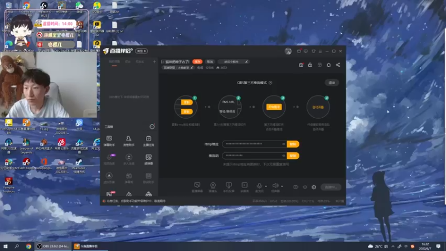
Task: Add a multimedia source from bottom toolbar
Action: (244, 187)
